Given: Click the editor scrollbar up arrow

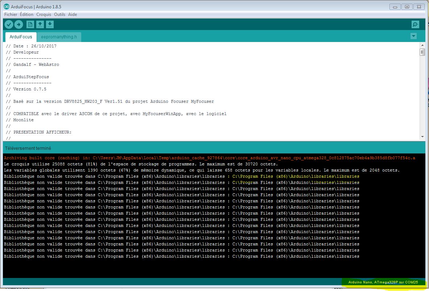Looking at the screenshot, I should (422, 45).
